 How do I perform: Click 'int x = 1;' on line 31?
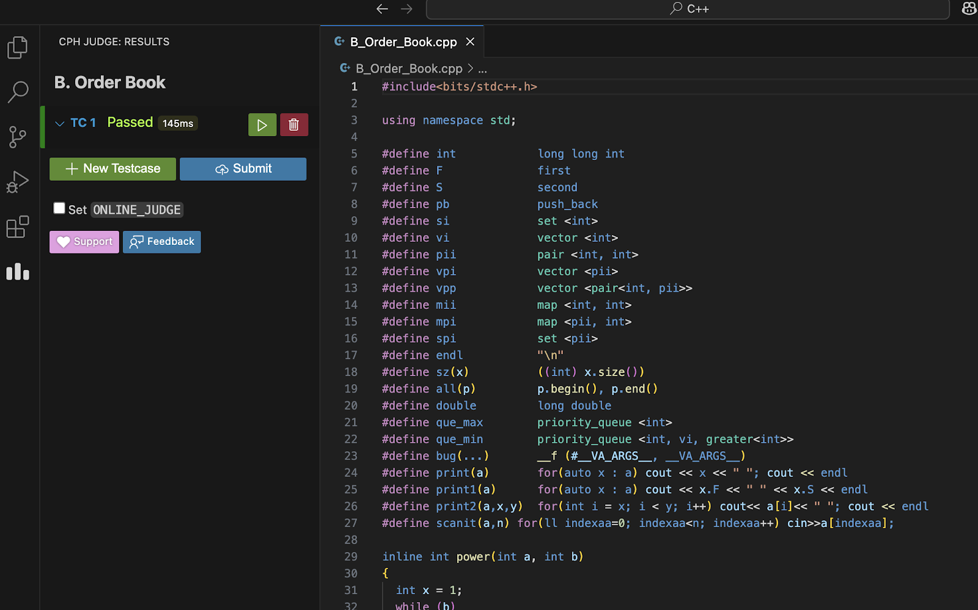(x=429, y=590)
